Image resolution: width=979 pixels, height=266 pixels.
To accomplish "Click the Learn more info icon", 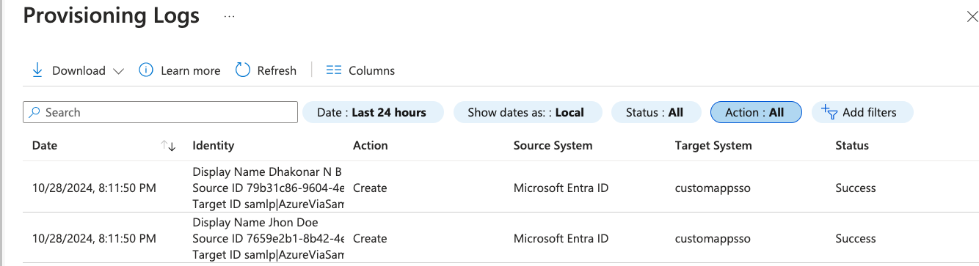I will click(146, 70).
